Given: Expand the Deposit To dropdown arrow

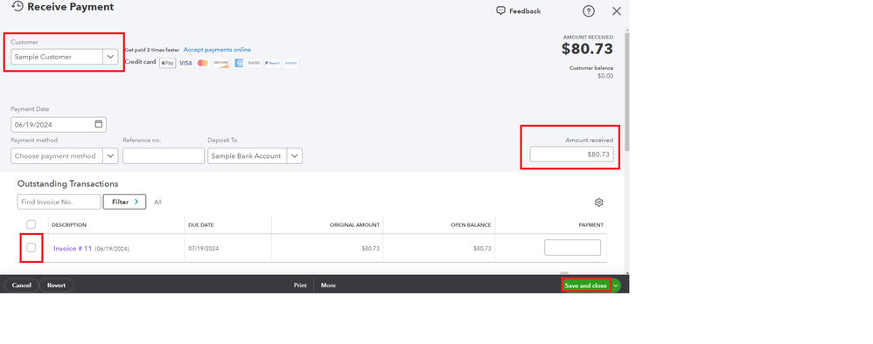Looking at the screenshot, I should (295, 155).
